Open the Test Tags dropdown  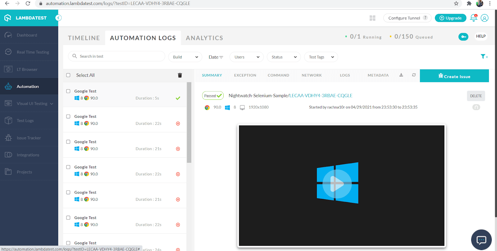(x=321, y=57)
